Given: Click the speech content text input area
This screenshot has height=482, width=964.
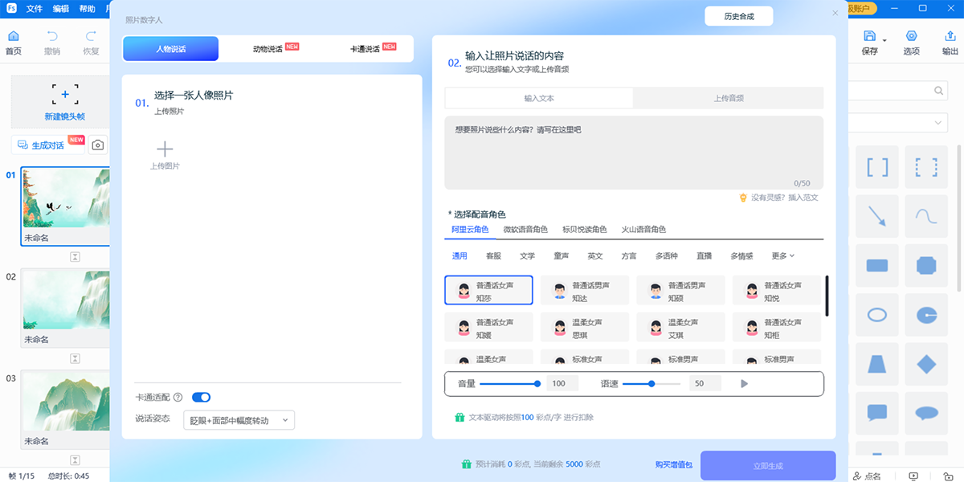Looking at the screenshot, I should point(633,153).
